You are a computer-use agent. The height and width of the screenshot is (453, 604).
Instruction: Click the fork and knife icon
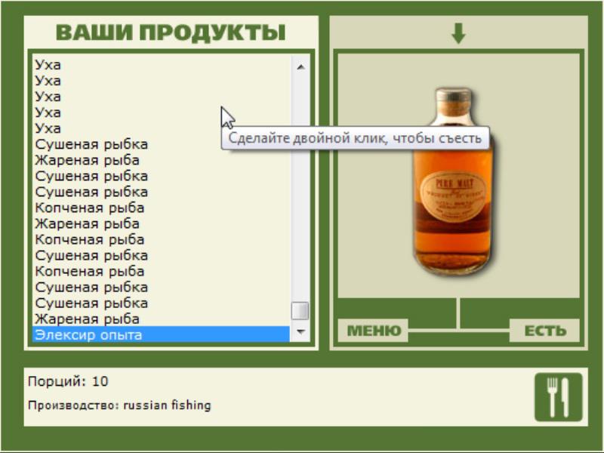click(558, 397)
